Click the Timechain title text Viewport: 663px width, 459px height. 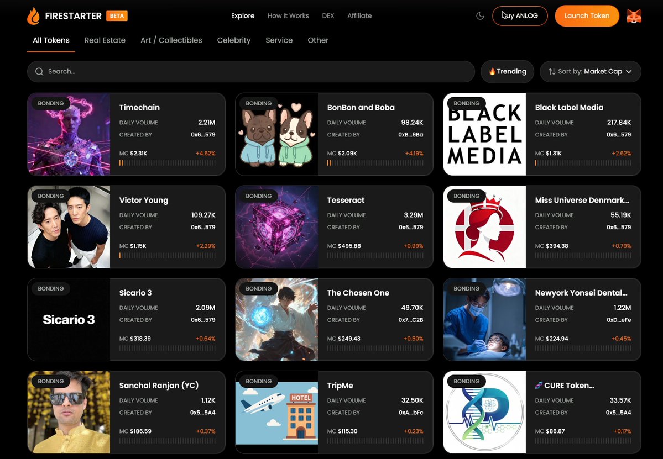[139, 108]
